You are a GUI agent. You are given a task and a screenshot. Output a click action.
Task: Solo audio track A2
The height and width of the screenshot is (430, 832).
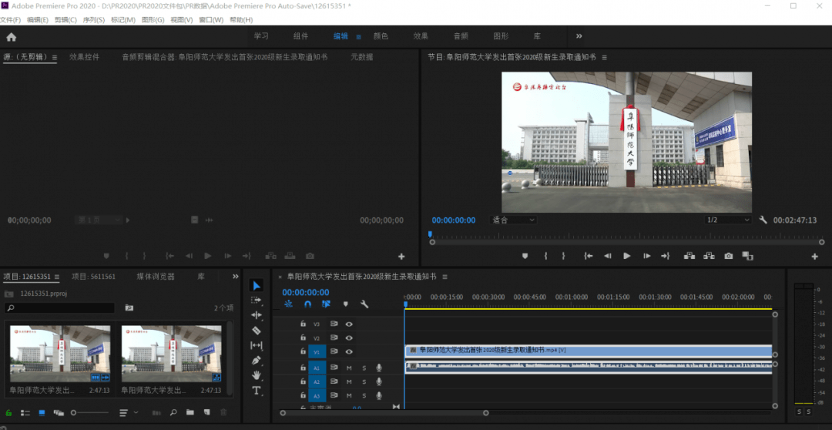(x=364, y=381)
